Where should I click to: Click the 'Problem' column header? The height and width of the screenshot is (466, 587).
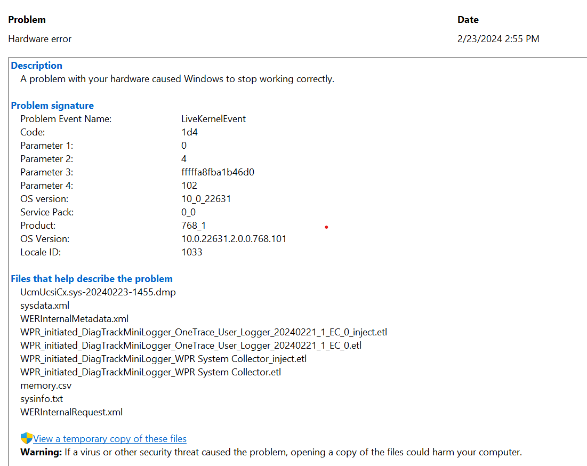tap(27, 20)
